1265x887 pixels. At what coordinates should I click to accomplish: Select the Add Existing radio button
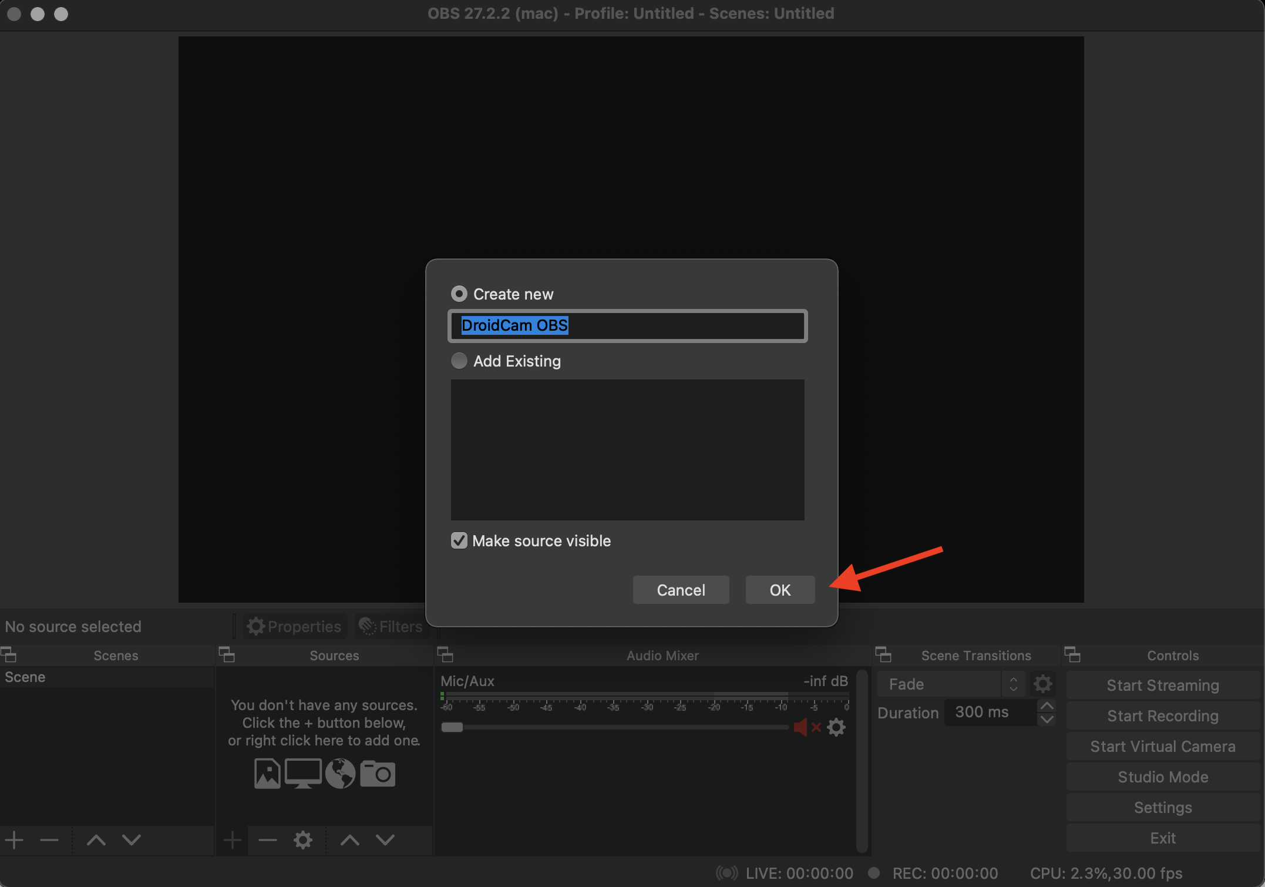coord(459,361)
